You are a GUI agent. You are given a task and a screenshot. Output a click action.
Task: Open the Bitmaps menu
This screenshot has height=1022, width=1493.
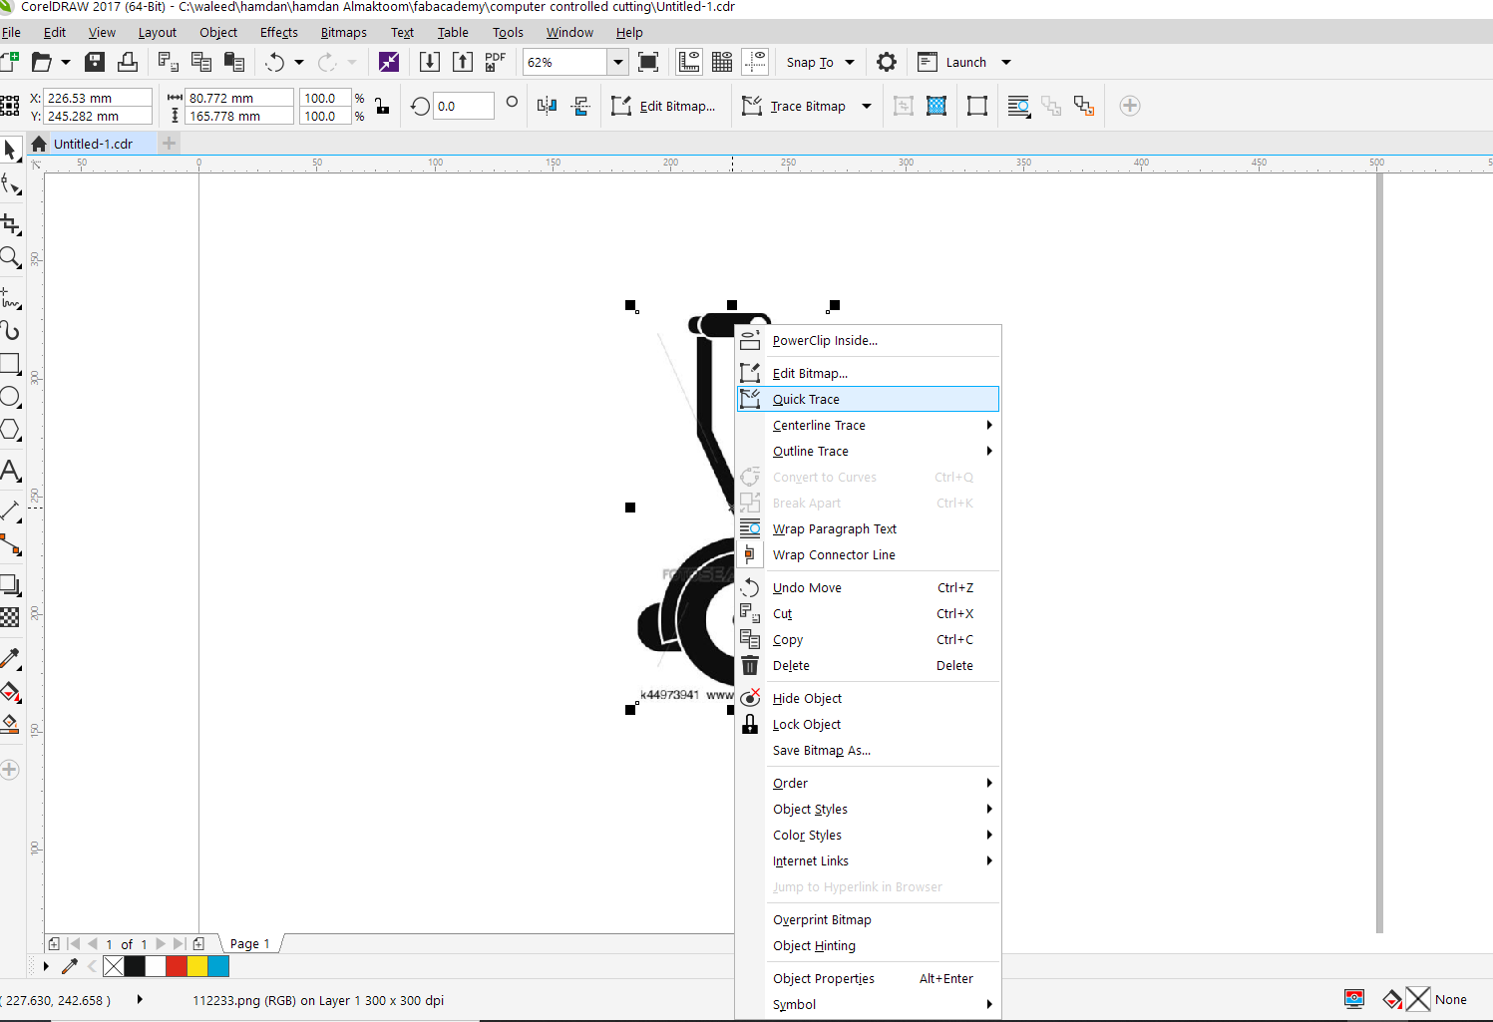pos(343,32)
